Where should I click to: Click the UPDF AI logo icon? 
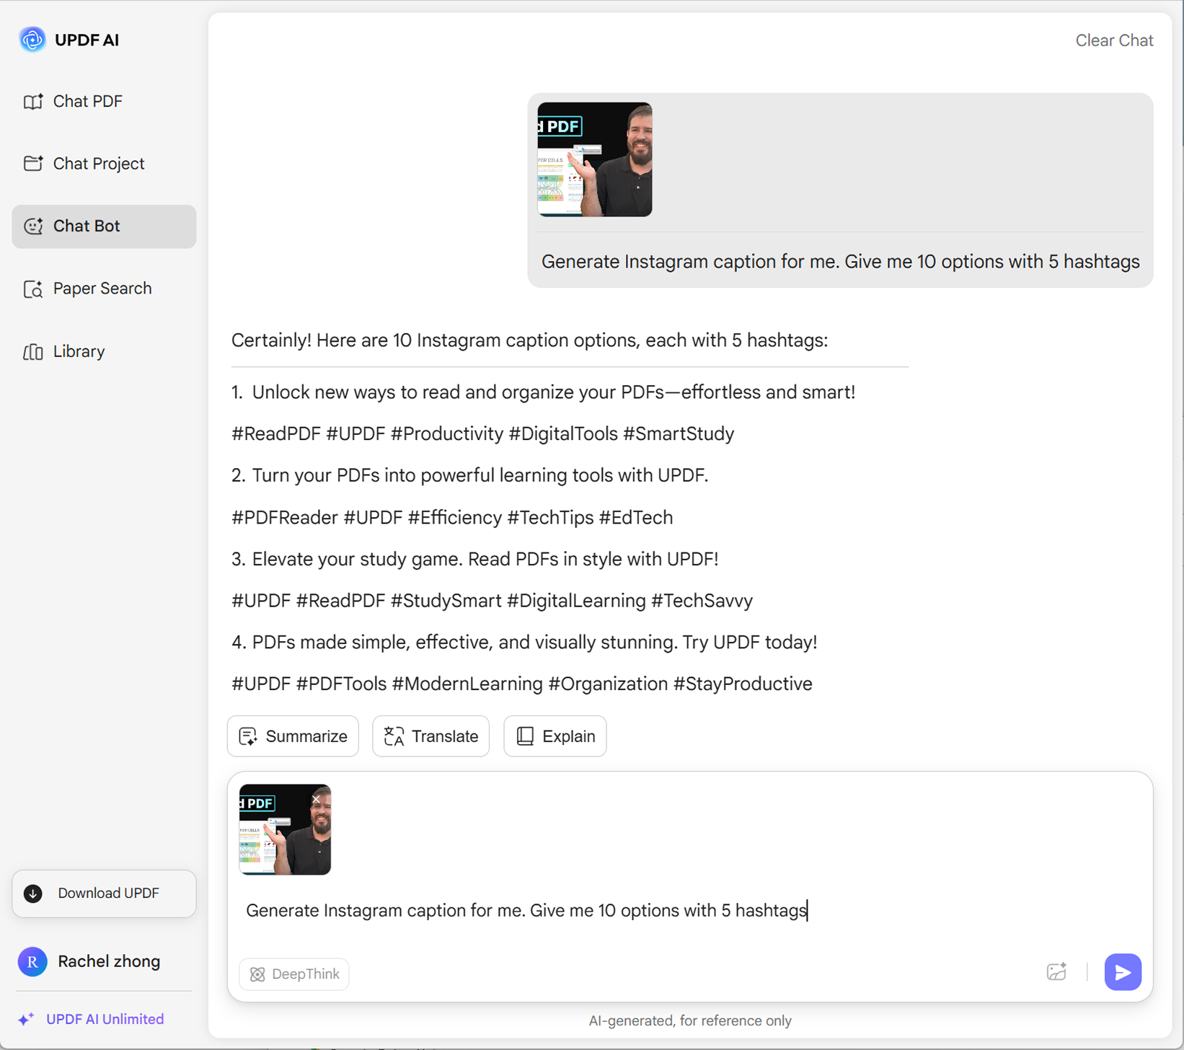(32, 40)
